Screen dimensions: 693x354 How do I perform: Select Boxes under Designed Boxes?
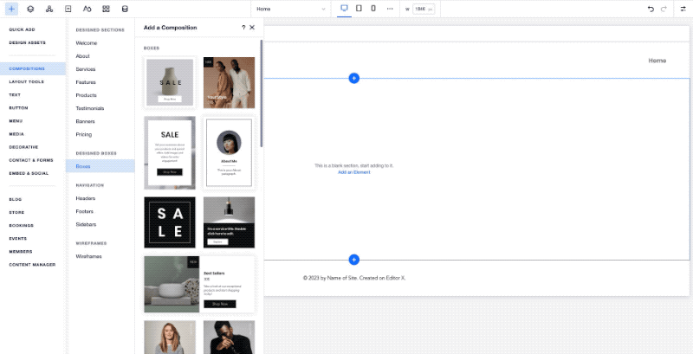pyautogui.click(x=100, y=166)
